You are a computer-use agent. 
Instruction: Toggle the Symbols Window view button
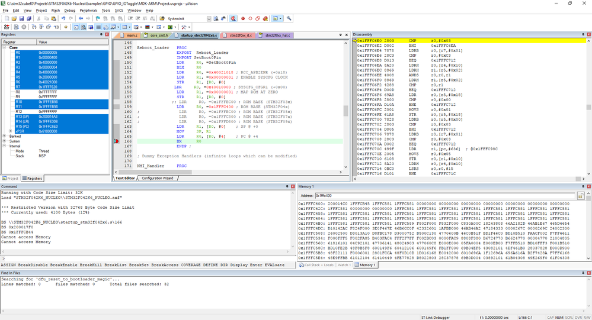click(x=91, y=27)
